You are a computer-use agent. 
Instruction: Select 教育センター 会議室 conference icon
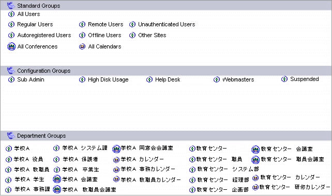(255, 150)
